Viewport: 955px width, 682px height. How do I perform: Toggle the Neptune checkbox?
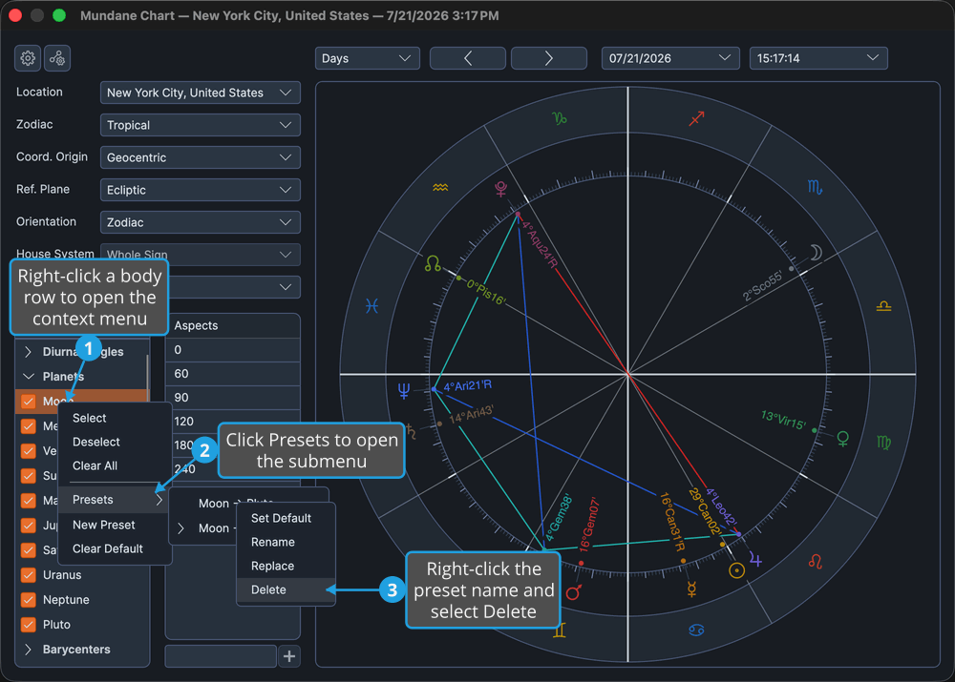point(28,600)
